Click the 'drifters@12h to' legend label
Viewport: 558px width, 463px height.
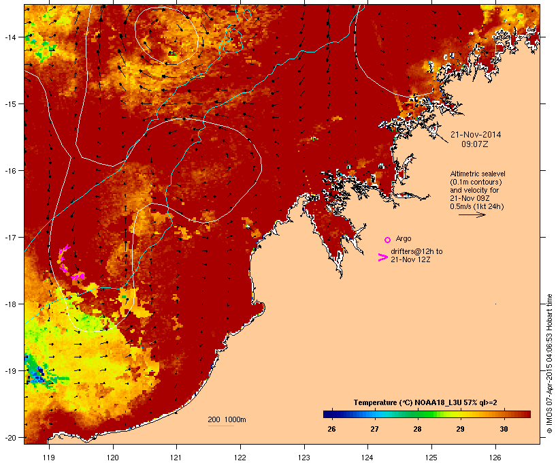416,251
